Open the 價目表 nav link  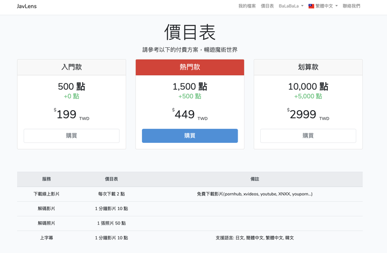tap(267, 6)
